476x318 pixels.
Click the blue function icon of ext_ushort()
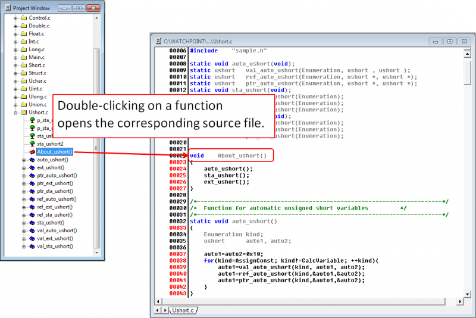pyautogui.click(x=32, y=168)
